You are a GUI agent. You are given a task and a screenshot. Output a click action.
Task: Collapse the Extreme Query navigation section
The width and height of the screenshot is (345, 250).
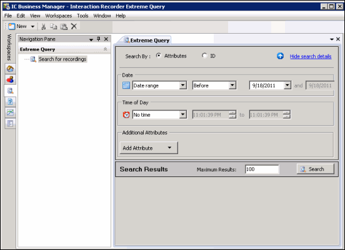[106, 49]
